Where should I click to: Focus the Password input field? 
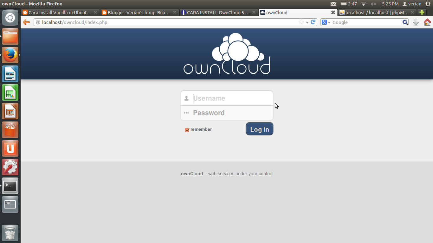227,113
